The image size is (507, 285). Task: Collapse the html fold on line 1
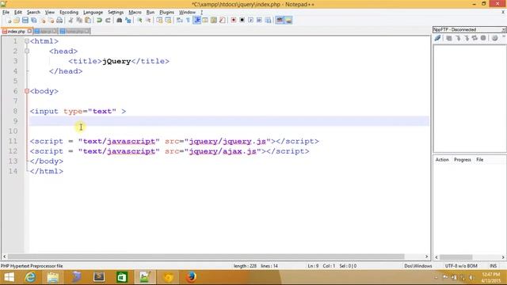(x=27, y=41)
